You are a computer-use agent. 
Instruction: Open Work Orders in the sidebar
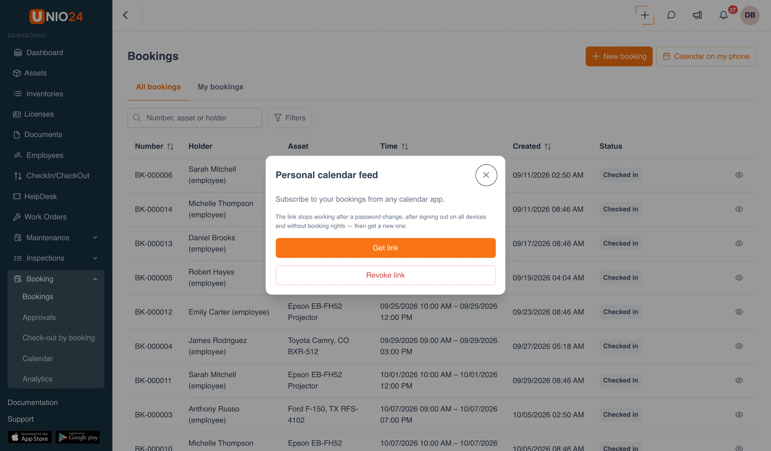click(40, 217)
